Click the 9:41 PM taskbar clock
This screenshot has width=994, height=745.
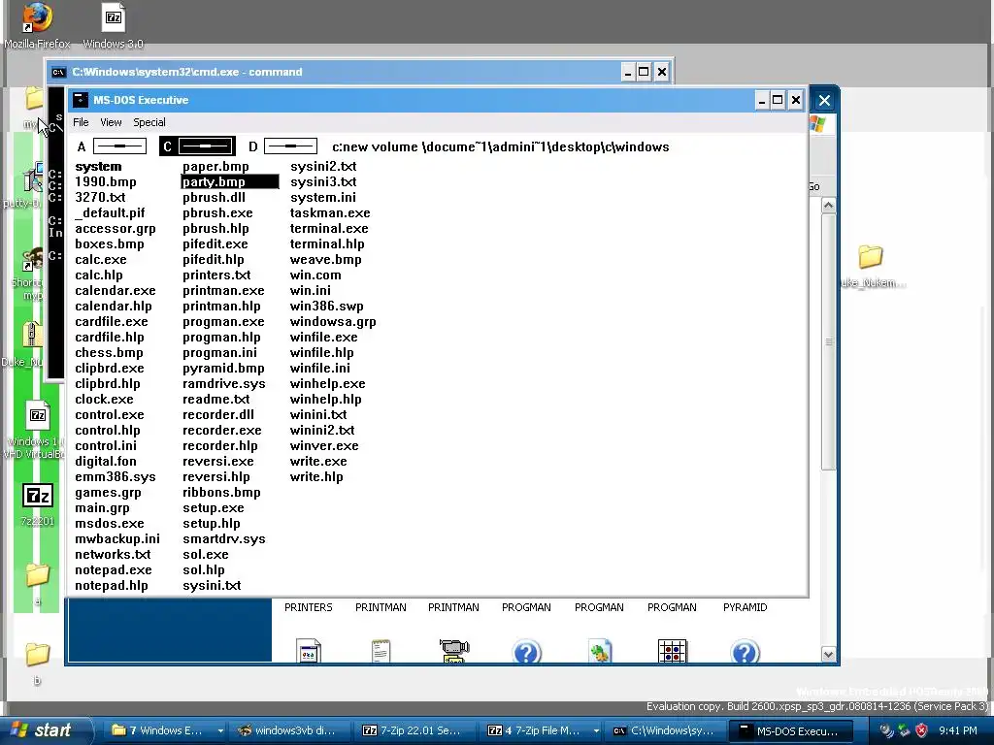click(x=958, y=730)
